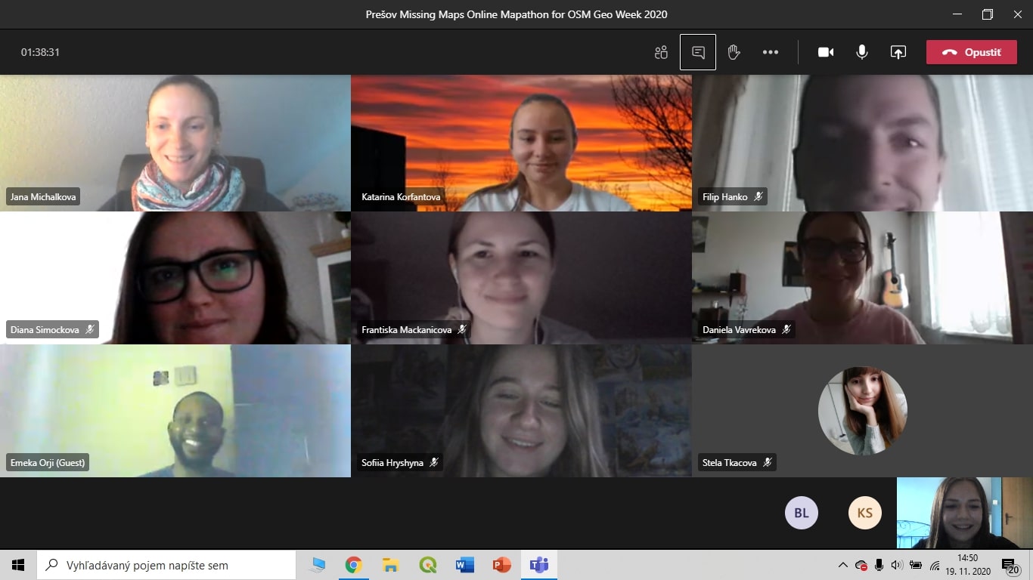Open Microsoft Word from the taskbar

464,565
